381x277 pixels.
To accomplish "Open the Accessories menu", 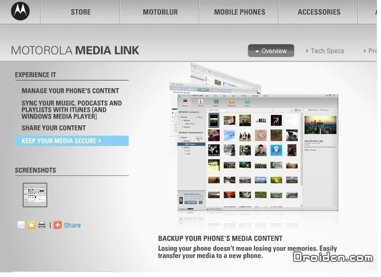I will point(319,12).
